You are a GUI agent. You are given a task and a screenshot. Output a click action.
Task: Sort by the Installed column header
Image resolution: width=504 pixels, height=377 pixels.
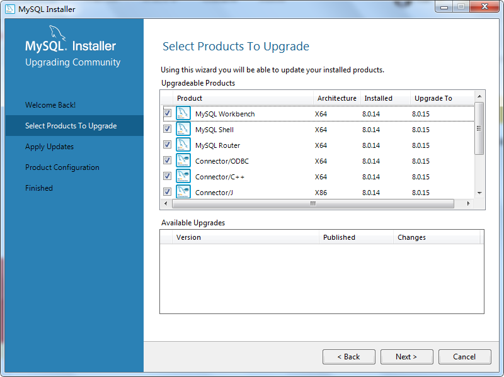(x=378, y=98)
